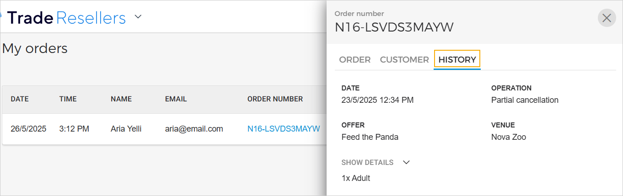Screen dimensions: 623x196
Task: Sort by ORDER NUMBER column header
Action: (x=275, y=99)
